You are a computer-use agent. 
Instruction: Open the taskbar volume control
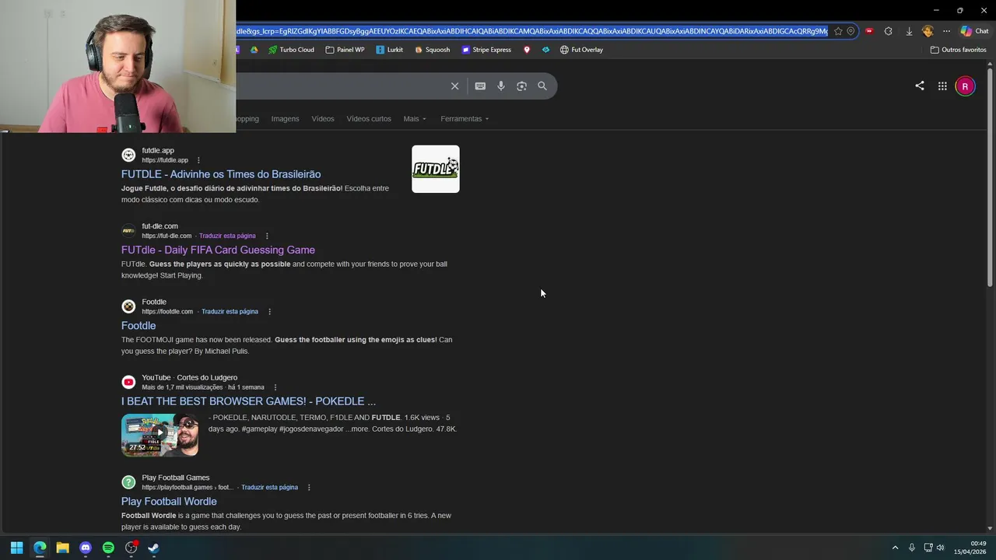940,548
